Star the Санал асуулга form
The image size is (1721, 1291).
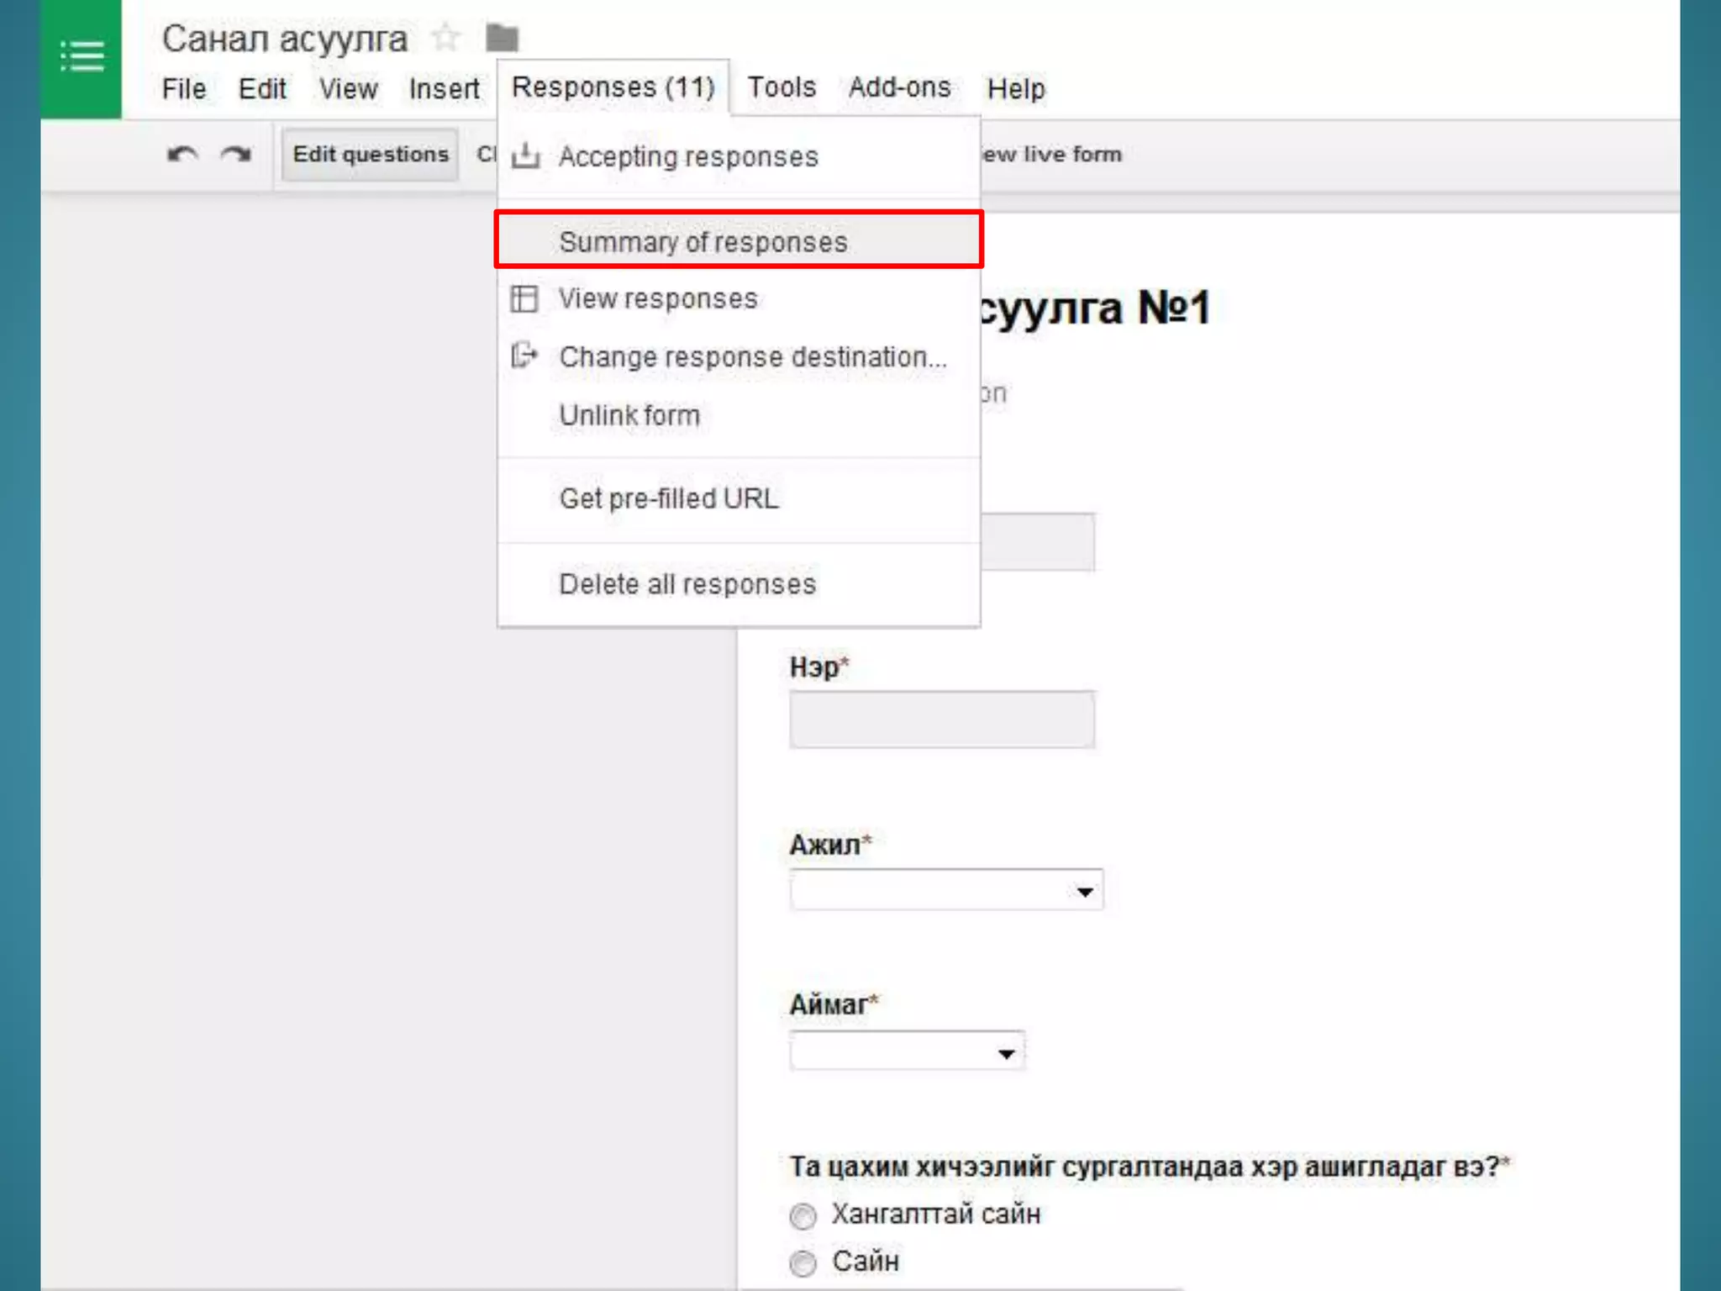click(445, 37)
